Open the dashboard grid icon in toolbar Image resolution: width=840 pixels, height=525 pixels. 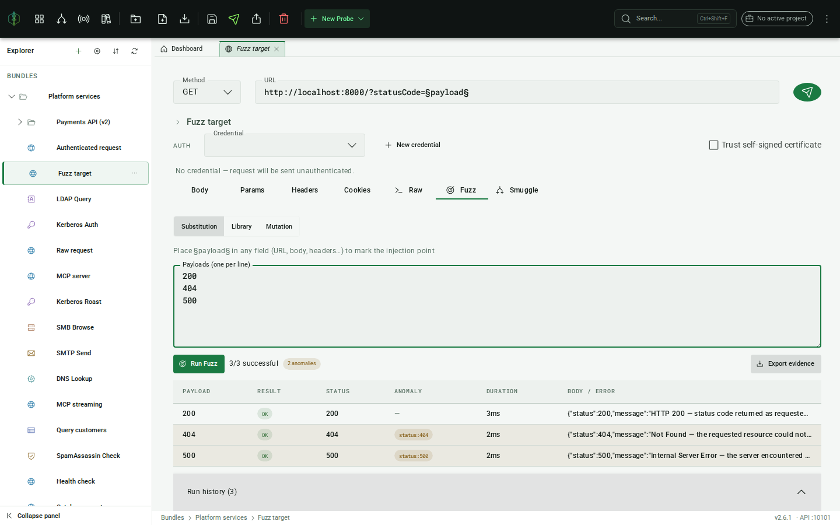[39, 19]
